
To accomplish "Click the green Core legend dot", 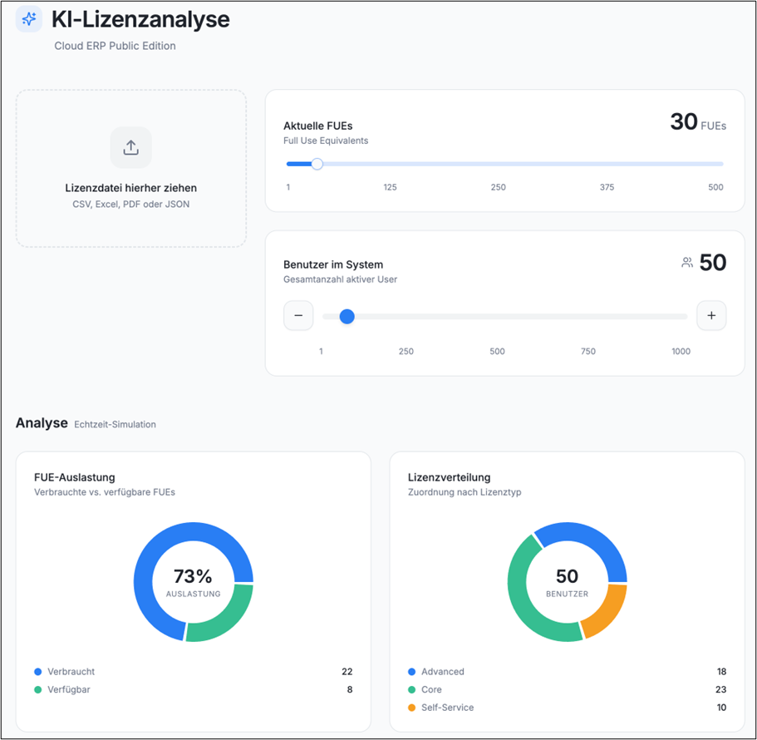I will click(x=412, y=689).
